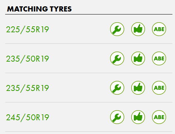Select the thumbs-up icon for 235/55R19
Screen dimensions: 175x134
coord(138,88)
